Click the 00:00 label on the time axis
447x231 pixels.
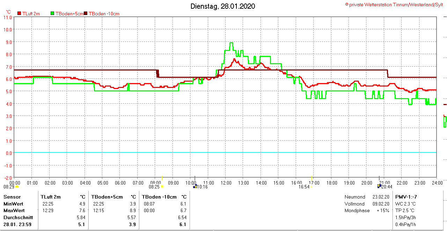pyautogui.click(x=14, y=182)
